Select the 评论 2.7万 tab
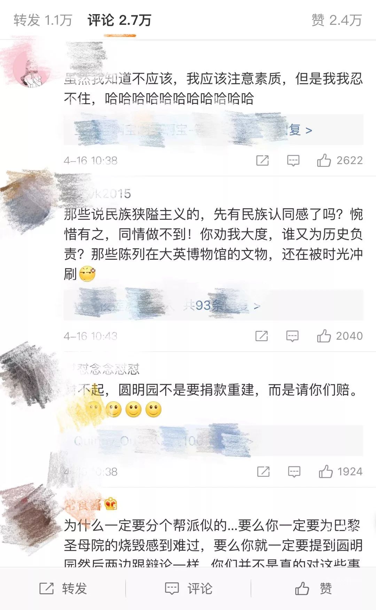The image size is (376, 610). click(x=119, y=20)
